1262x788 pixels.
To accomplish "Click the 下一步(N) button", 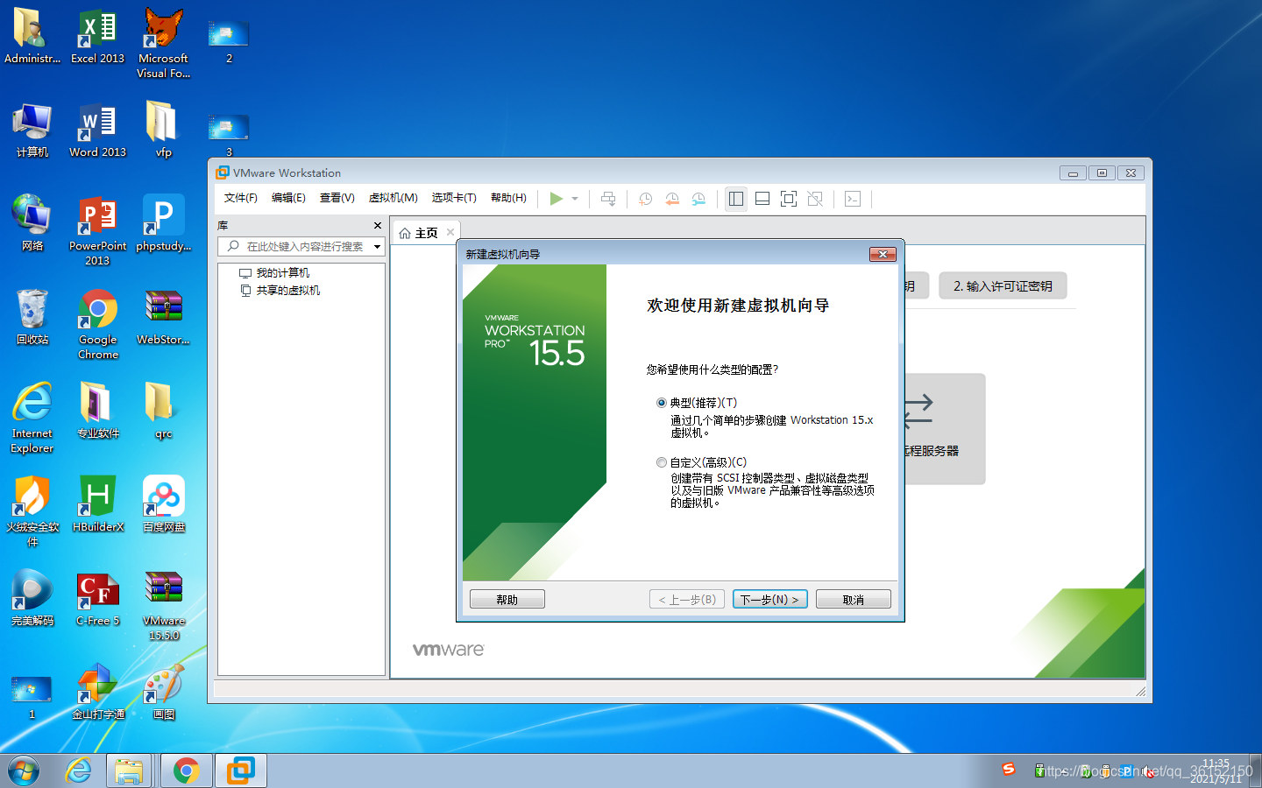I will tap(769, 599).
